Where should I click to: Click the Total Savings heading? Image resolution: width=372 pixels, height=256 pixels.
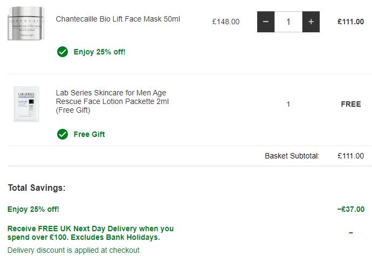(37, 188)
